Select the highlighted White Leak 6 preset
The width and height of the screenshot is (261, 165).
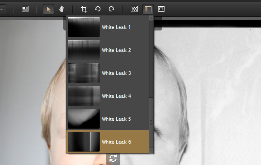click(x=107, y=142)
